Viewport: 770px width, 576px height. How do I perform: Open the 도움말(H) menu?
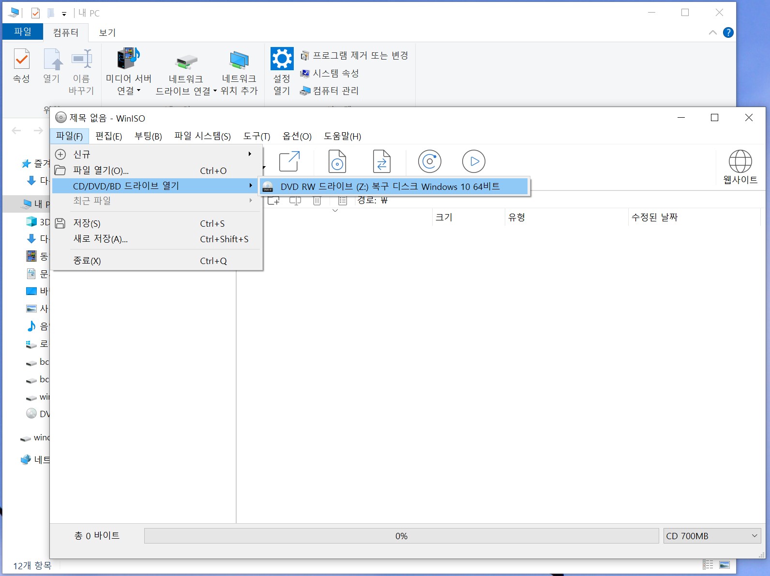tap(342, 136)
